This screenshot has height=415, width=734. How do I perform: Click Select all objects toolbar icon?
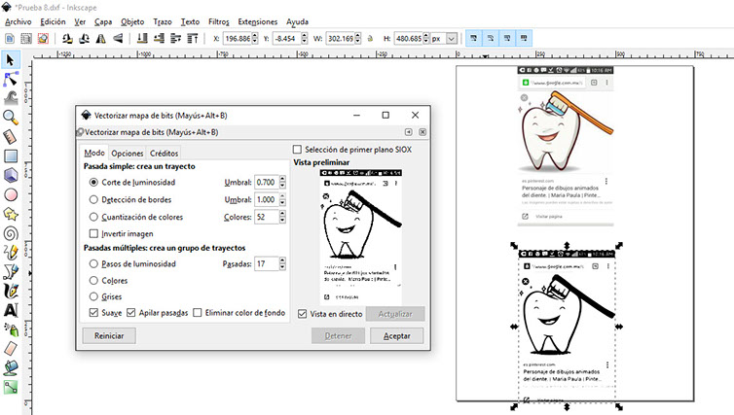tap(10, 38)
